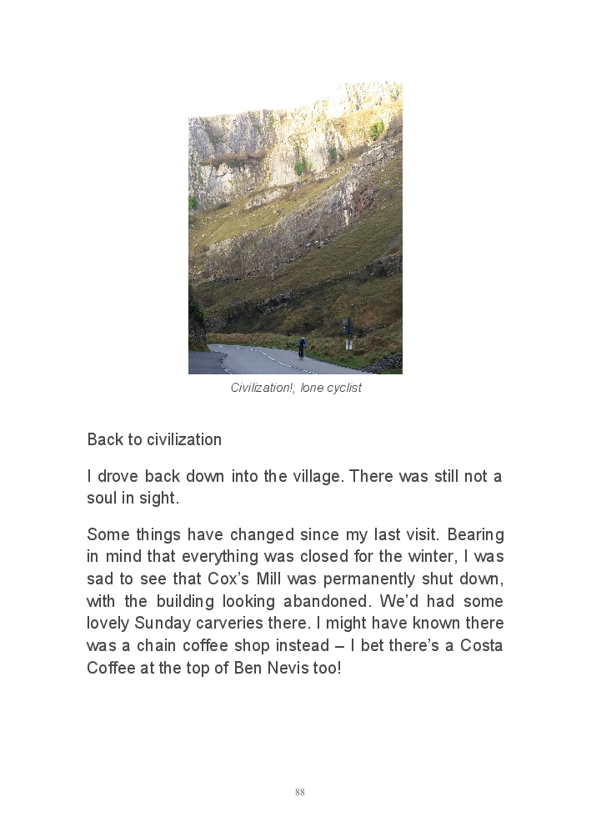Screen dimensions: 591x827
Task: Click the caption 'Civilization!; lone cyclist'
Action: pos(296,388)
